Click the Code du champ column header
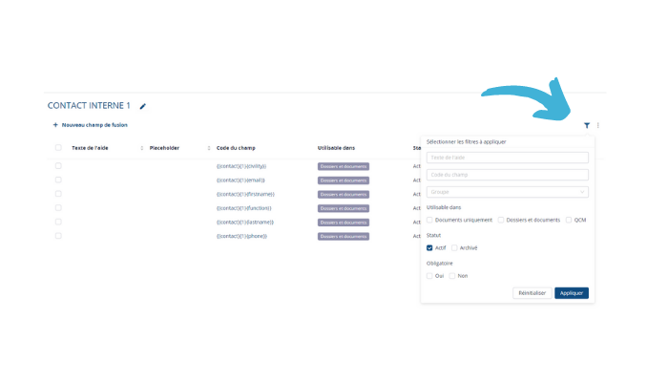The width and height of the screenshot is (668, 382). [236, 148]
